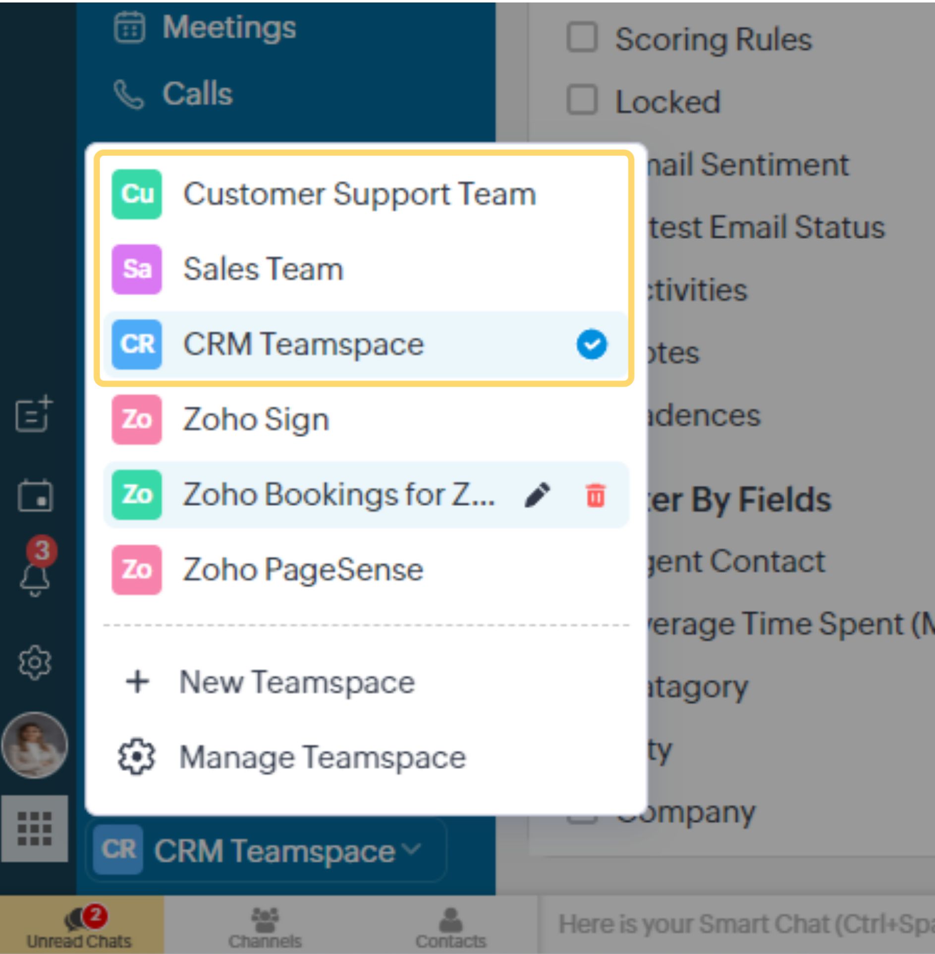935x954 pixels.
Task: Check the Scoring Rules checkbox
Action: coord(583,36)
